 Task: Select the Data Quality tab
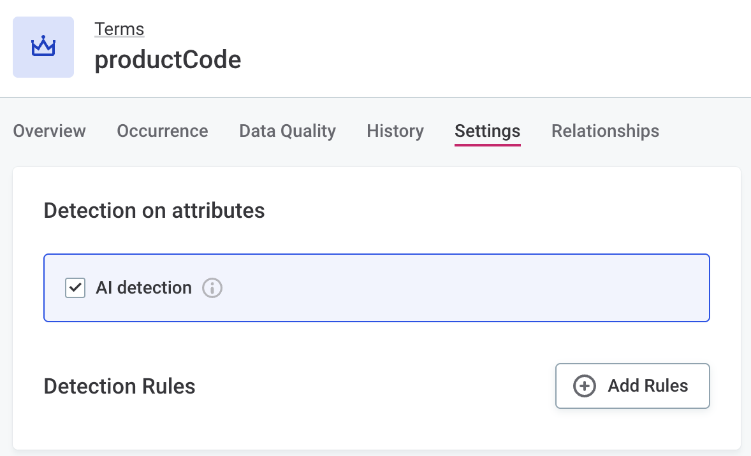(287, 131)
